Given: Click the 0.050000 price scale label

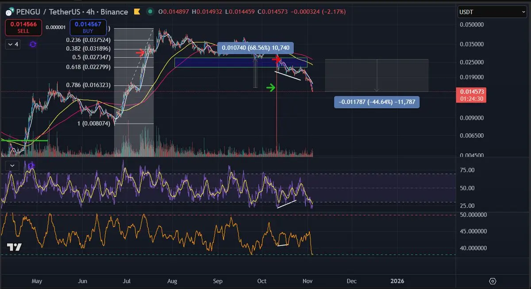Looking at the screenshot, I should [x=471, y=25].
